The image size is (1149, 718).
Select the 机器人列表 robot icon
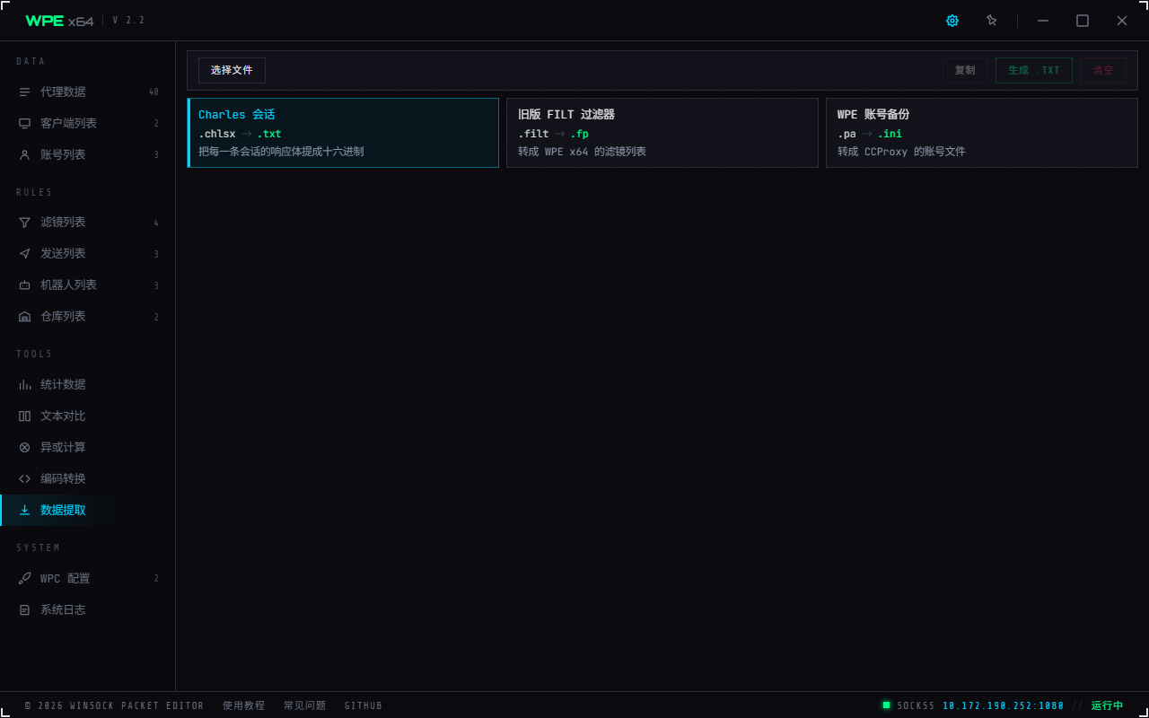tap(24, 285)
